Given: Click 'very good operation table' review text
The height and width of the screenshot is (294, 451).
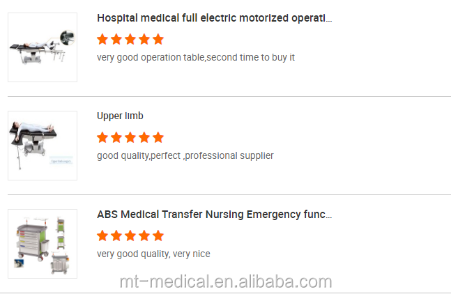Looking at the screenshot, I should pos(195,57).
